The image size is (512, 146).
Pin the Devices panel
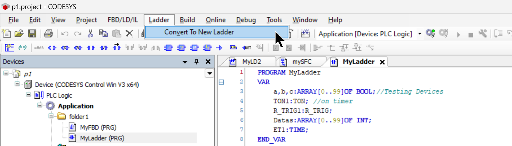[196, 62]
